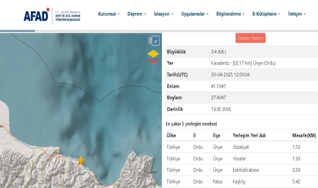The height and width of the screenshot is (188, 318).
Task: Toggle fullscreen map view
Action: pyautogui.click(x=155, y=41)
